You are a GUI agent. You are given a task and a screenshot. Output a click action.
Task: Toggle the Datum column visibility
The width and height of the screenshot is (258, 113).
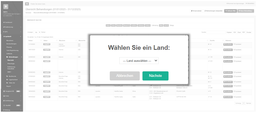[108, 25]
